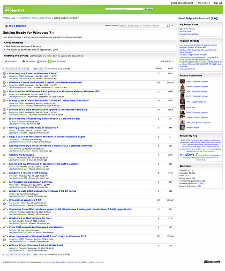Click discussion bubble icon for 'How long can I use' thread

(4, 74)
